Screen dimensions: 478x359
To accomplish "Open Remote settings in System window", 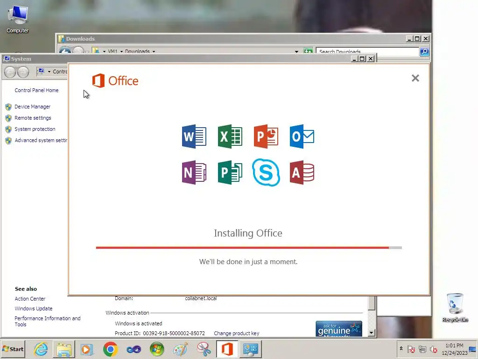I will [33, 118].
